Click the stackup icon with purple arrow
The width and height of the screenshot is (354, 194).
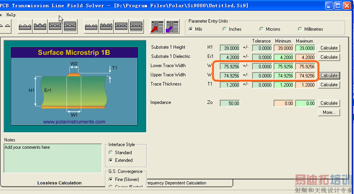(x=172, y=26)
